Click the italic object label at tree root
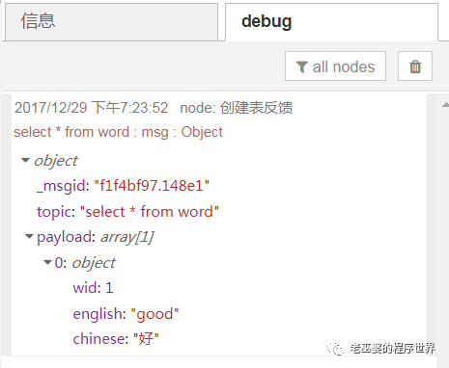Screen dimensions: 449x368 [x=56, y=161]
